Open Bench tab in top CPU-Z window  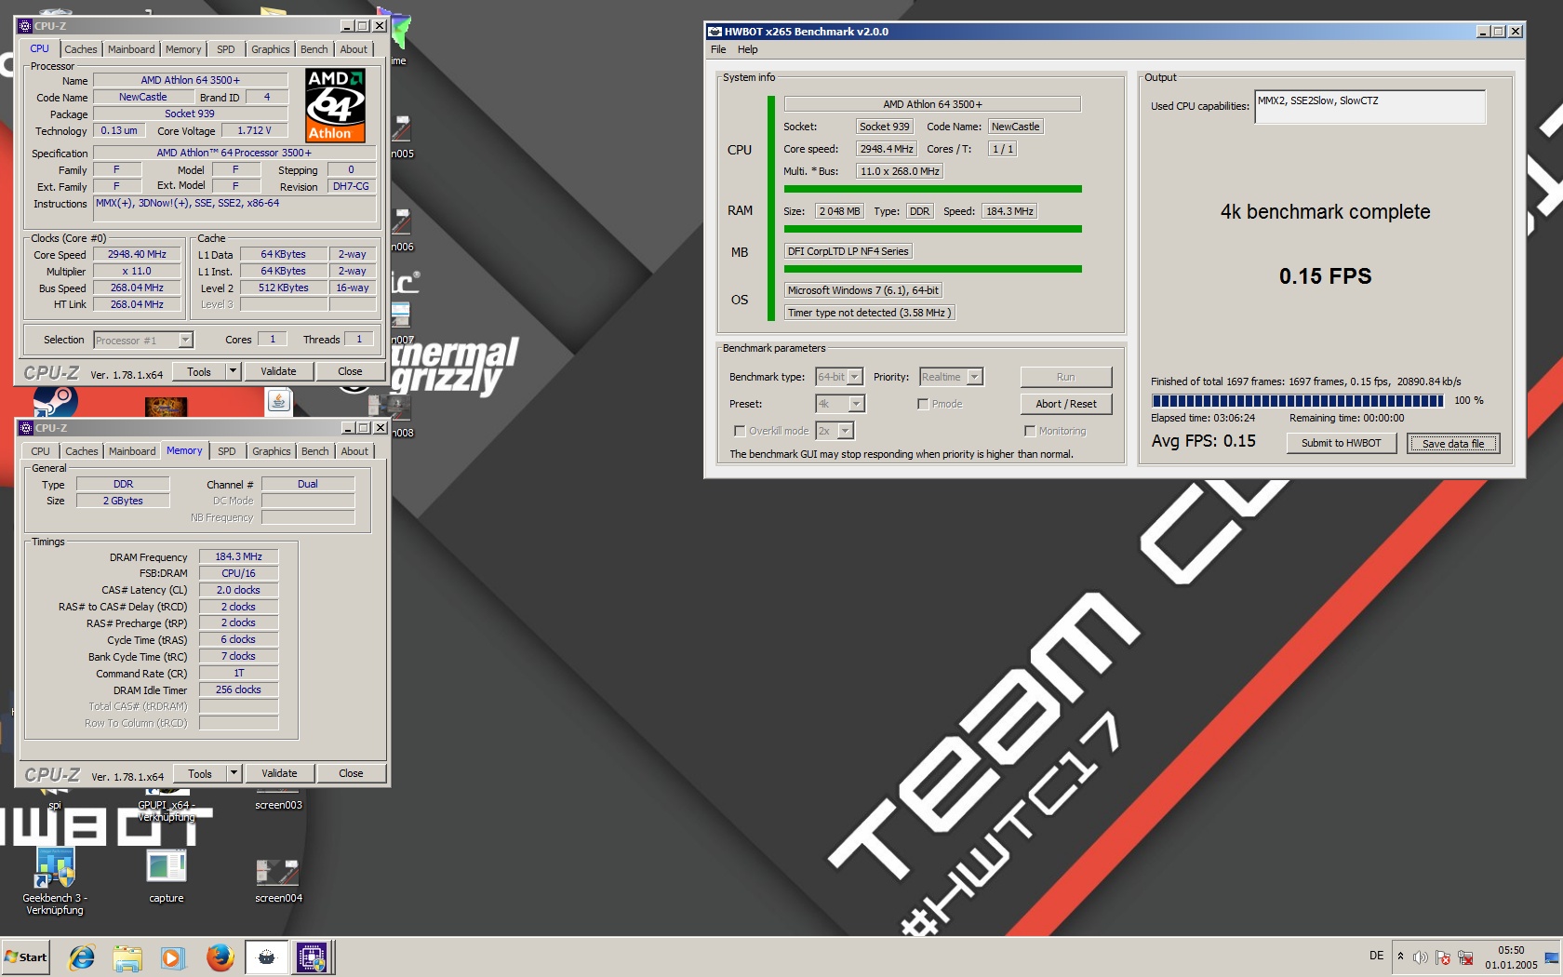pos(314,49)
